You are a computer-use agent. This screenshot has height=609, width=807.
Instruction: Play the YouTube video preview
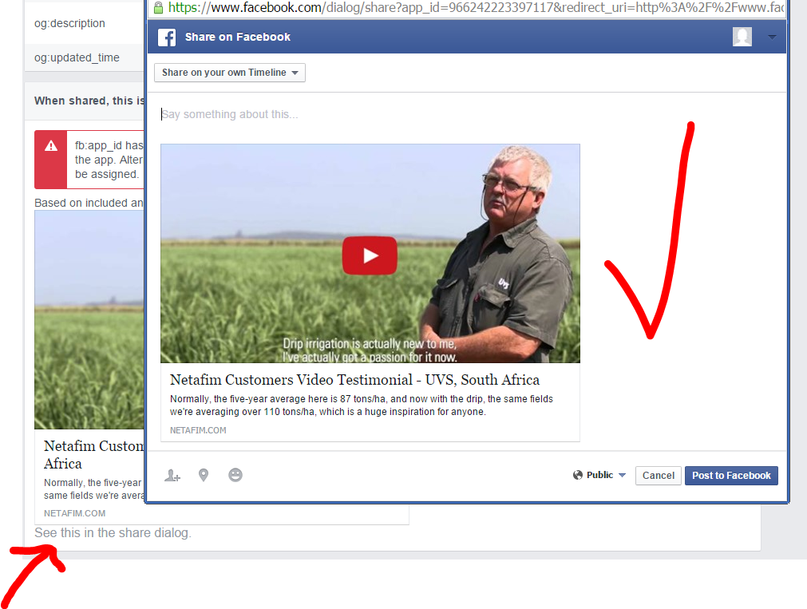pos(370,255)
